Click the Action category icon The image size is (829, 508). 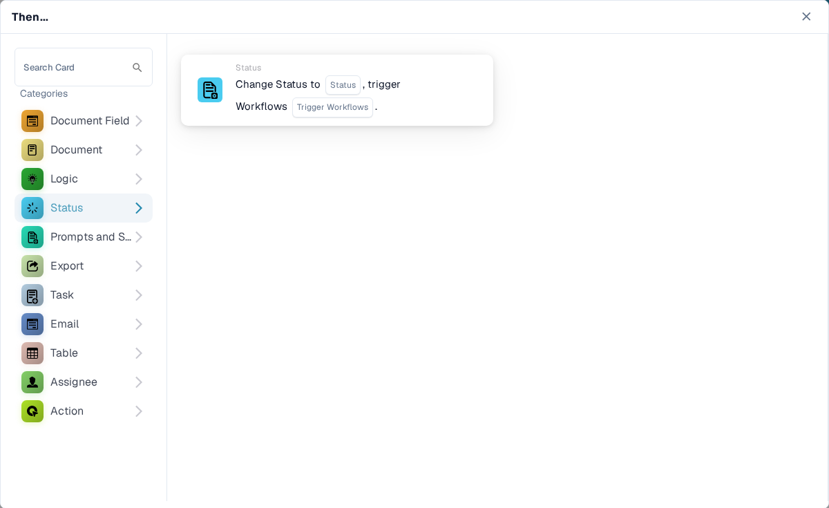32,411
